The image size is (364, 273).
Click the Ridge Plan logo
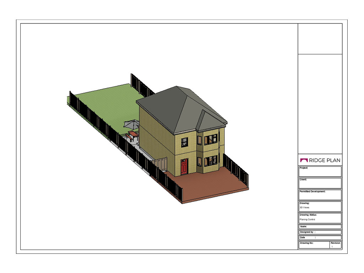pos(320,160)
